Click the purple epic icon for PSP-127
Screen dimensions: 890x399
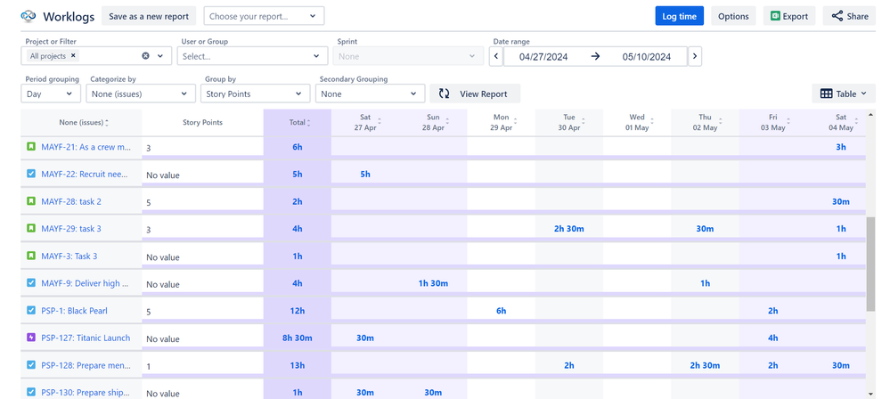[x=31, y=338]
